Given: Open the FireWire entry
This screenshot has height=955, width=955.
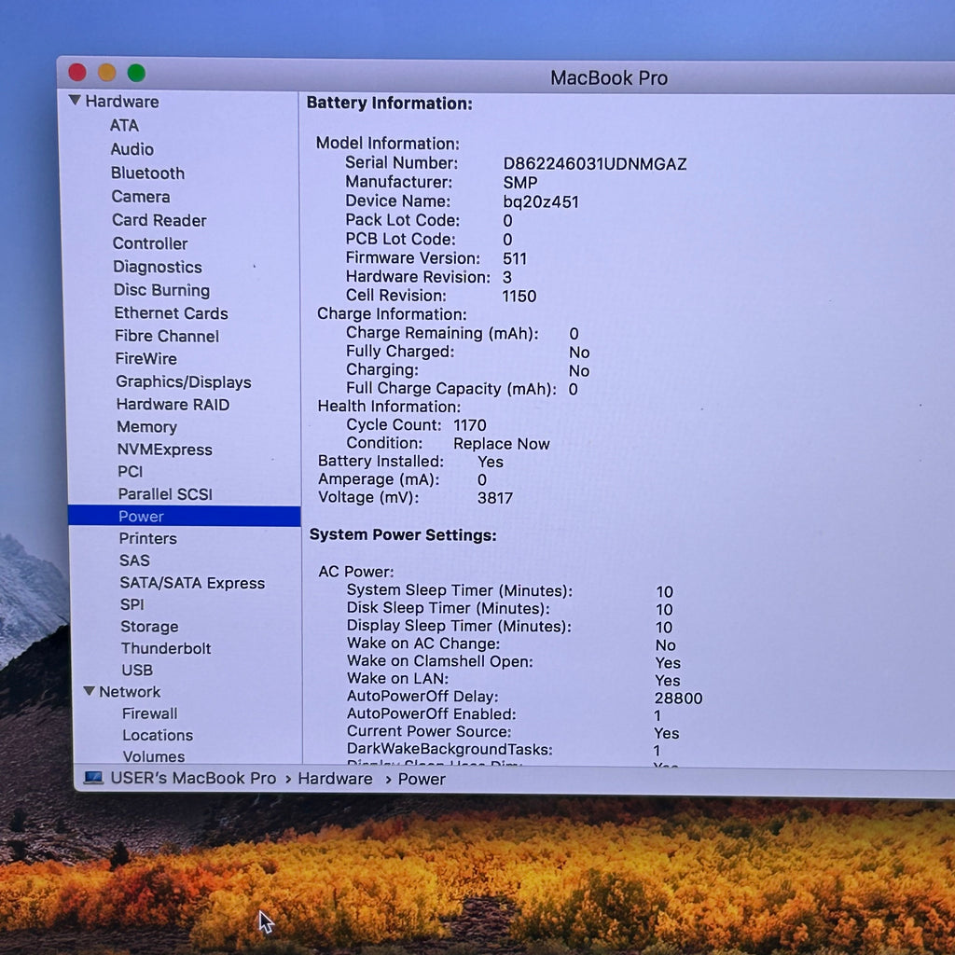Looking at the screenshot, I should click(146, 359).
